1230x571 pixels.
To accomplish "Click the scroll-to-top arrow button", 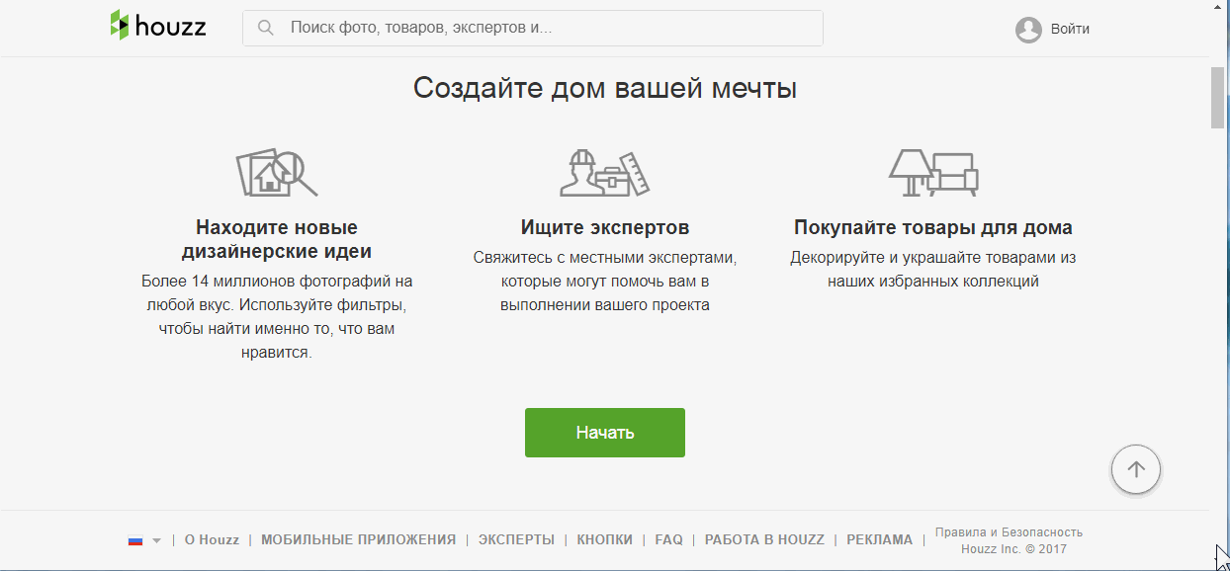I will tap(1135, 470).
